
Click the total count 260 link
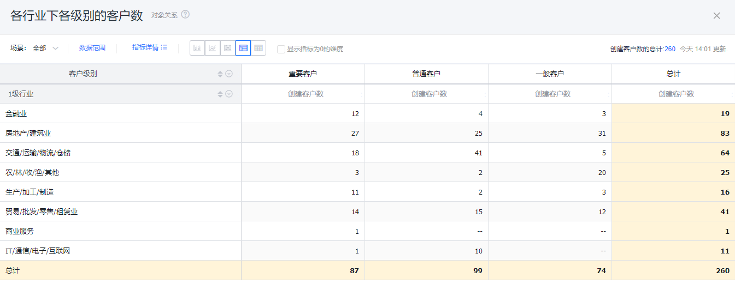(670, 49)
